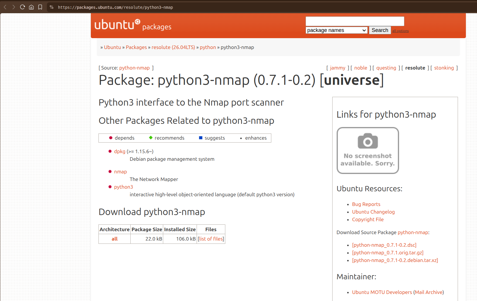Switch to the noble release
Viewport: 477px width, 301px height.
pyautogui.click(x=361, y=68)
